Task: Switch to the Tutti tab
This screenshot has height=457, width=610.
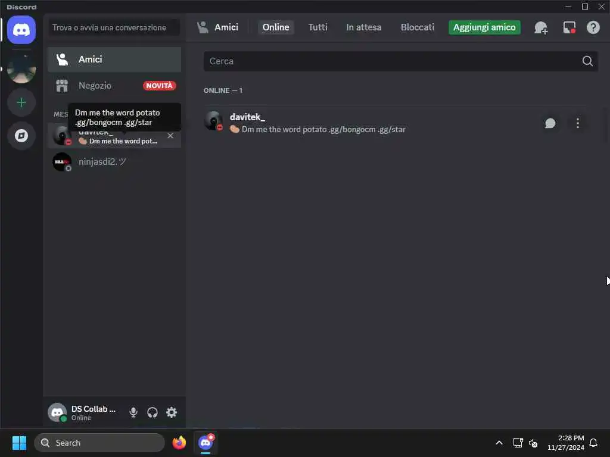Action: (318, 27)
